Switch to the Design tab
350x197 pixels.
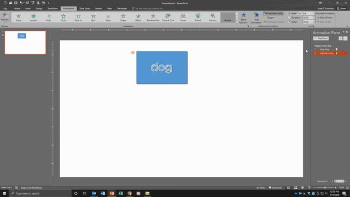coord(39,9)
